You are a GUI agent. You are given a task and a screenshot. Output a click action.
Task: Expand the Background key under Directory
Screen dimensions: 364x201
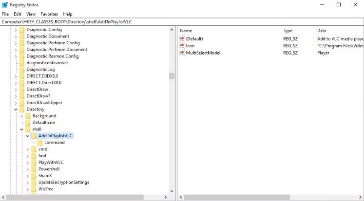coord(22,116)
